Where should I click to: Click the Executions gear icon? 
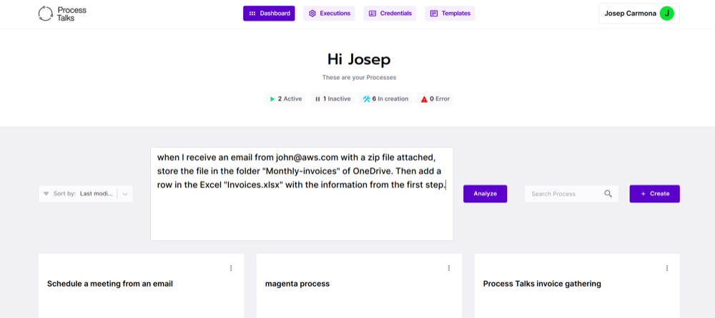pos(312,14)
